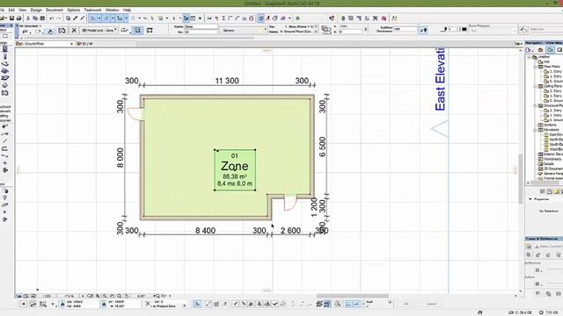Click the 11 300 dimension text
The height and width of the screenshot is (316, 563).
point(227,81)
